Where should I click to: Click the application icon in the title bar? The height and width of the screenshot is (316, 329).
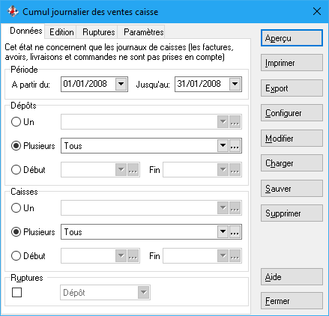pyautogui.click(x=13, y=12)
